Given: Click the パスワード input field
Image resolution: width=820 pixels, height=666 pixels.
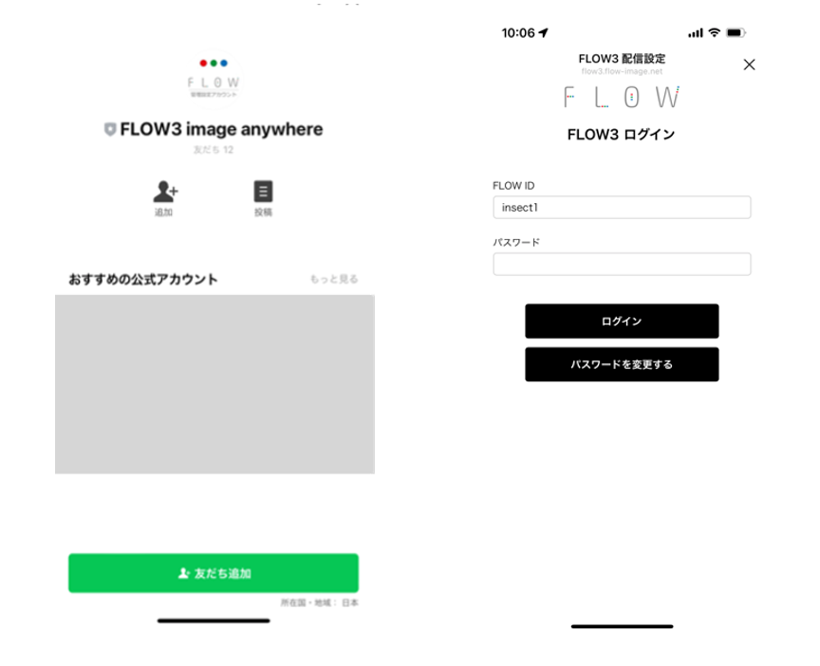Looking at the screenshot, I should coord(622,264).
